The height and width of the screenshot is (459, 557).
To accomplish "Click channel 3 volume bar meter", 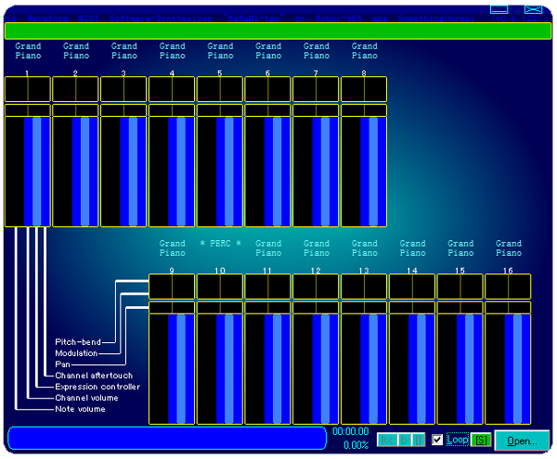I will pyautogui.click(x=123, y=172).
